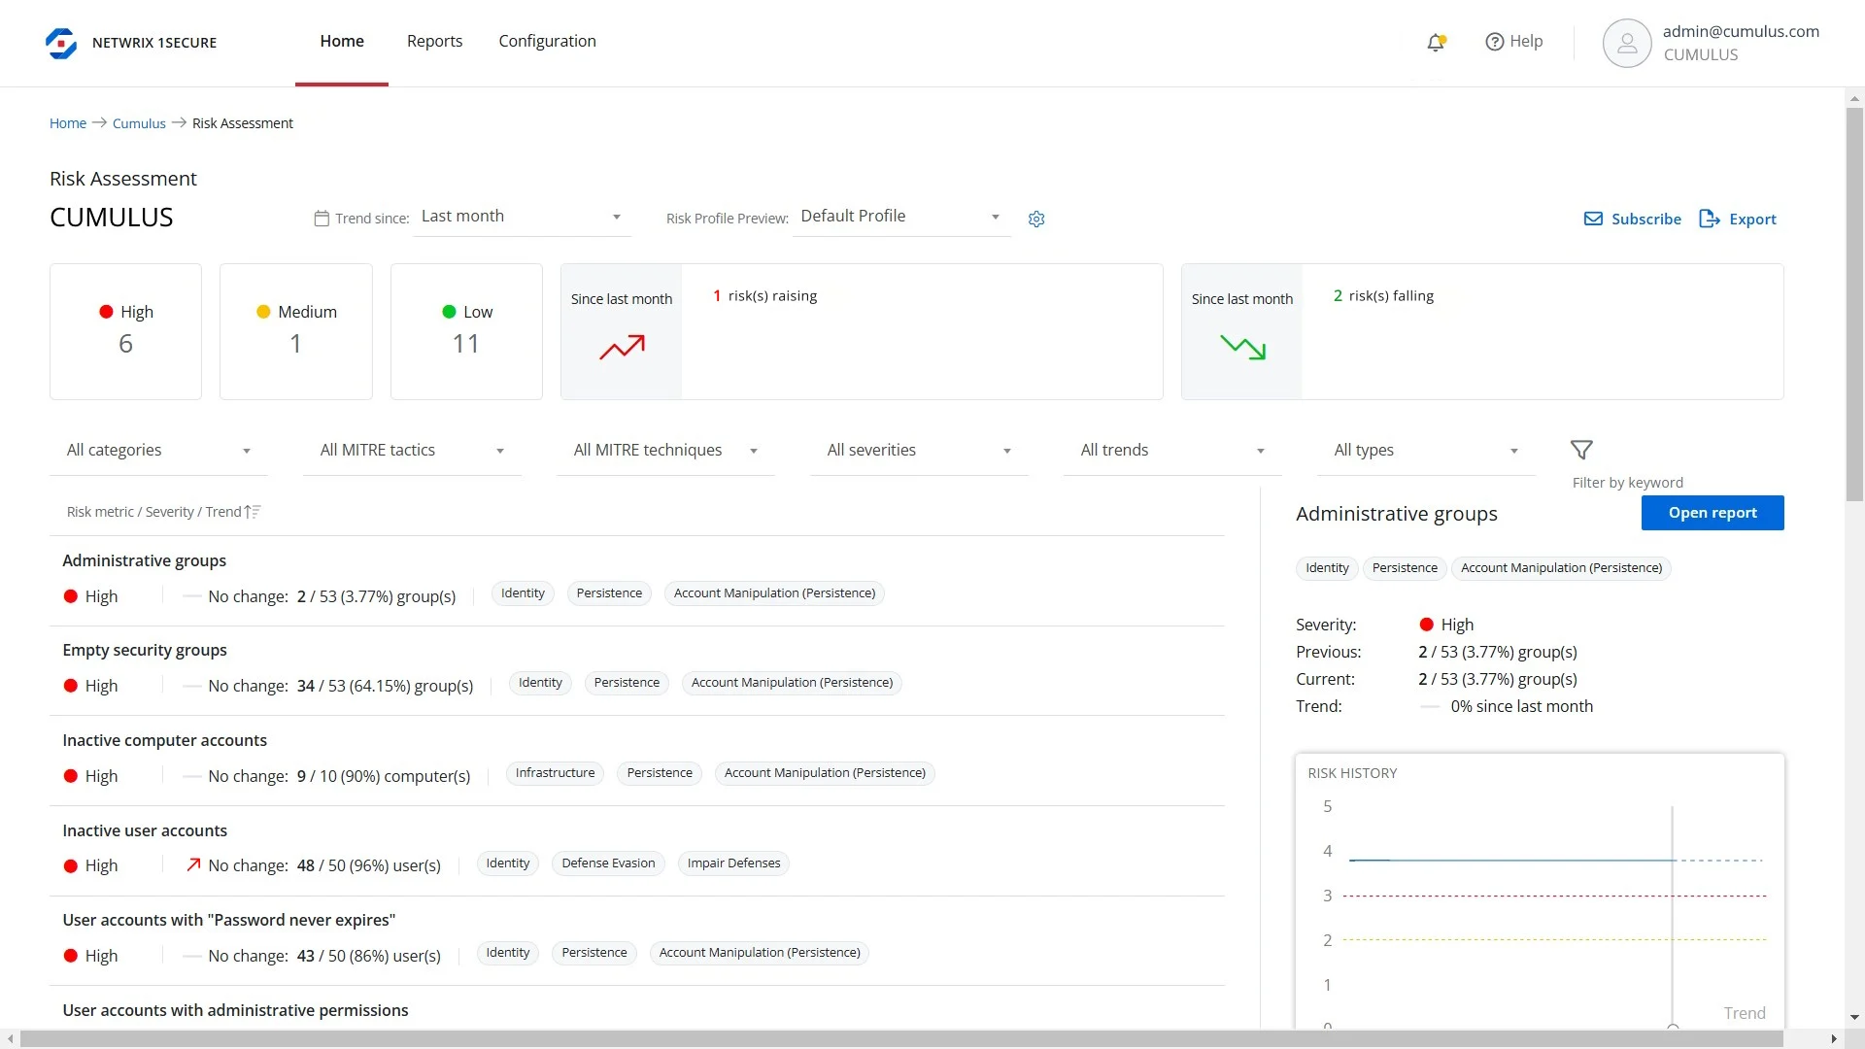
Task: Click Identity tag in Administrative groups row
Action: point(523,593)
